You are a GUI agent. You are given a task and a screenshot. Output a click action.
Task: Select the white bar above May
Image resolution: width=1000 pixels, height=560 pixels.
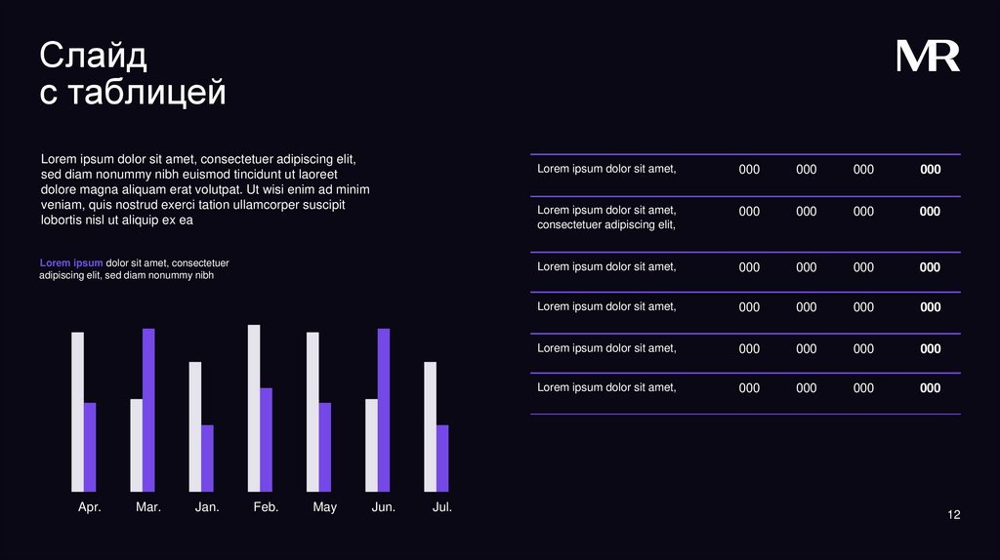click(x=312, y=411)
